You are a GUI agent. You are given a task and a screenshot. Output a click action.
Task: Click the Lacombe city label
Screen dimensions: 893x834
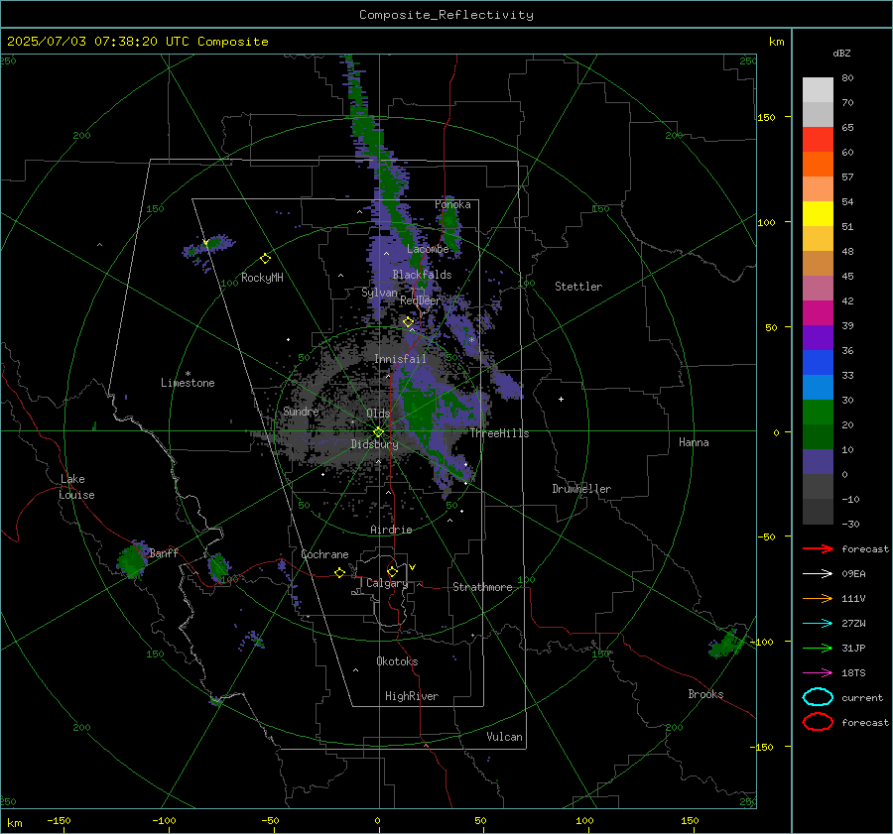428,249
